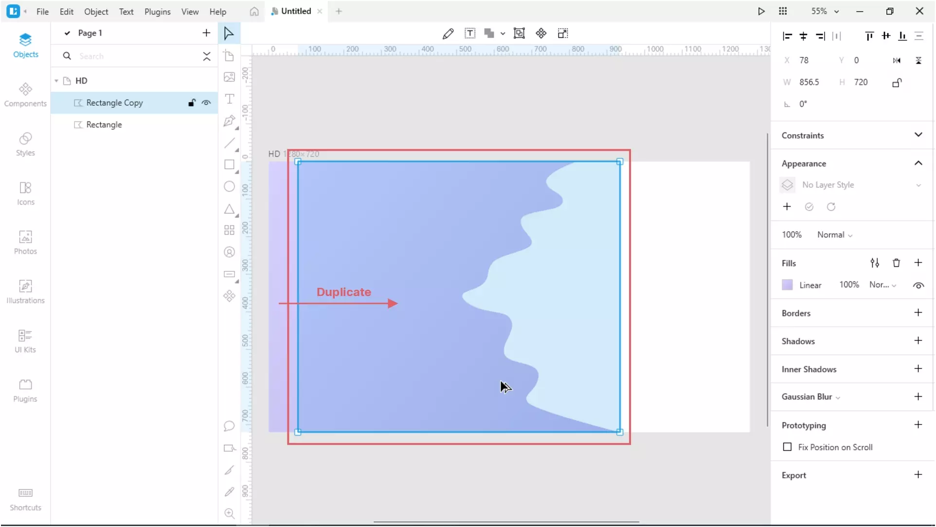The image size is (936, 527).
Task: Select the Zoom tool
Action: pyautogui.click(x=229, y=514)
